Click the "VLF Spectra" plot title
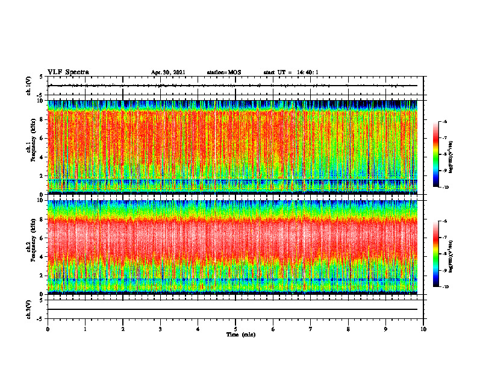Screen dimensions: 477x369 69,72
